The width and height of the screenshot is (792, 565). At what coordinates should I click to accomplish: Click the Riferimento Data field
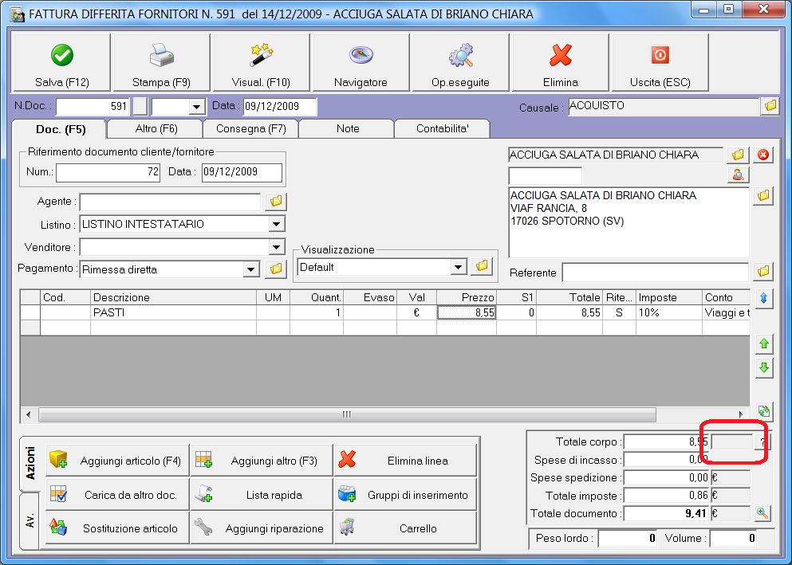242,172
